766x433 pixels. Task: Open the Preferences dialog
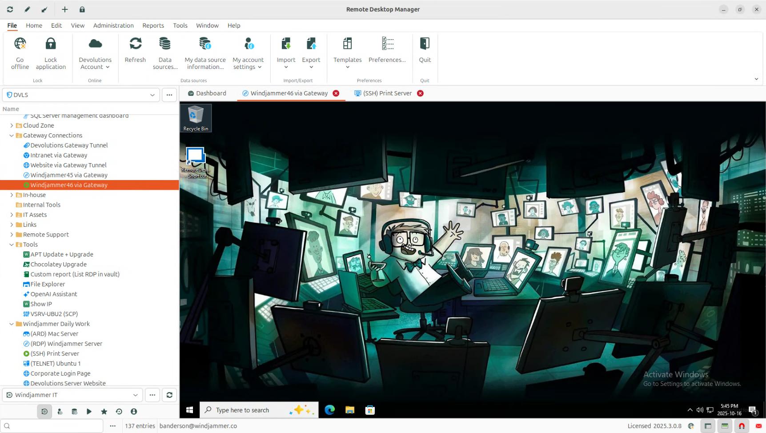[387, 44]
